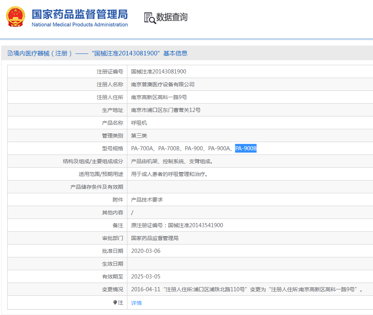Click the national emblem logo

pyautogui.click(x=15, y=17)
